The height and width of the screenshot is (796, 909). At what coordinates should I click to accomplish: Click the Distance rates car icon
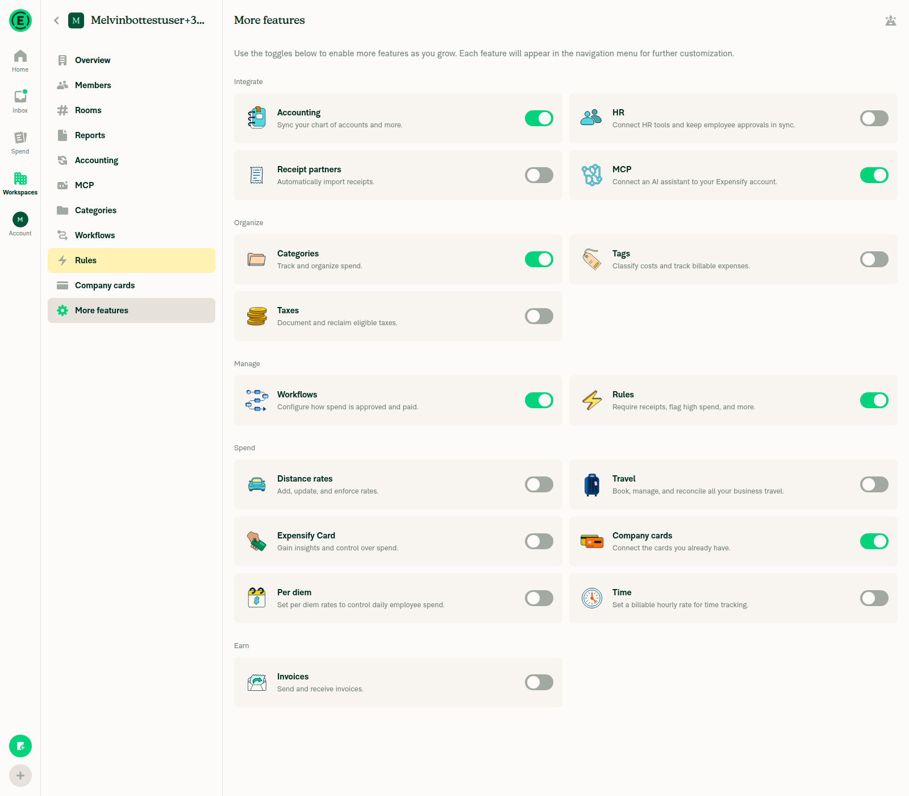(x=257, y=484)
